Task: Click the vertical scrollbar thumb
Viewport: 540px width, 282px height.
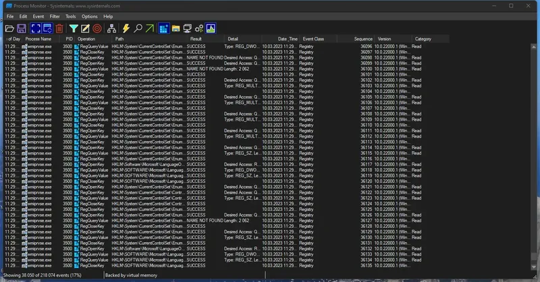Action: point(534,256)
